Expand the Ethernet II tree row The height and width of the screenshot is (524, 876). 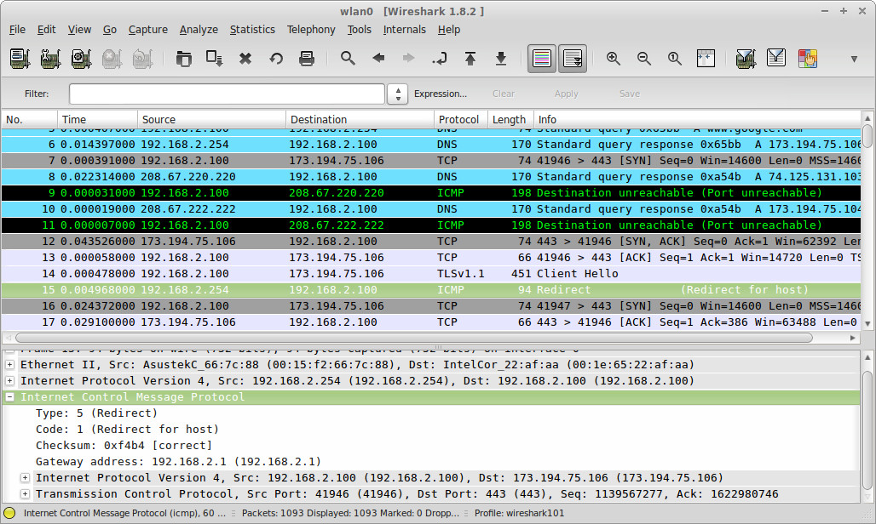[9, 365]
